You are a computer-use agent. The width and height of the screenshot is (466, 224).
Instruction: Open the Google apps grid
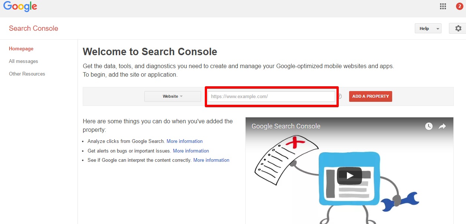click(443, 6)
